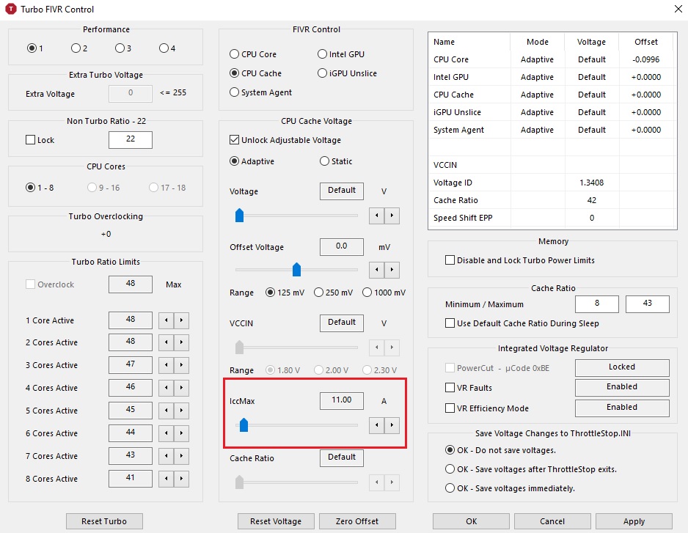Click the Cache Ratio Minimum field
This screenshot has height=533, width=688.
point(597,304)
